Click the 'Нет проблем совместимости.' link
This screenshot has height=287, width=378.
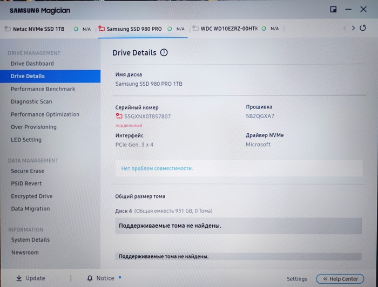tap(157, 168)
